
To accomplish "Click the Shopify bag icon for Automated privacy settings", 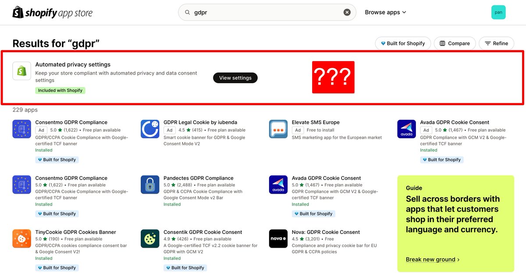I will (x=21, y=71).
